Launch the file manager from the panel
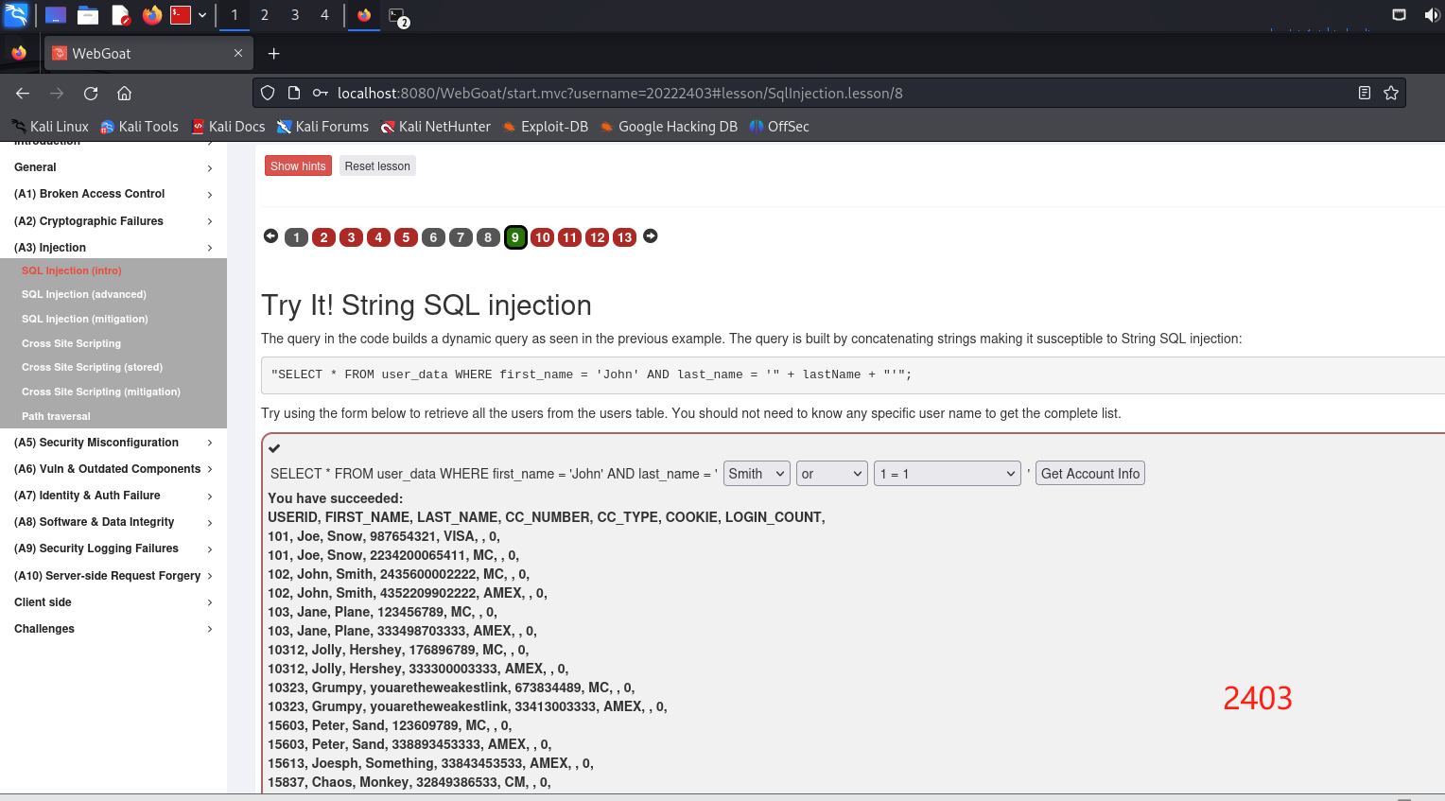 coord(88,15)
